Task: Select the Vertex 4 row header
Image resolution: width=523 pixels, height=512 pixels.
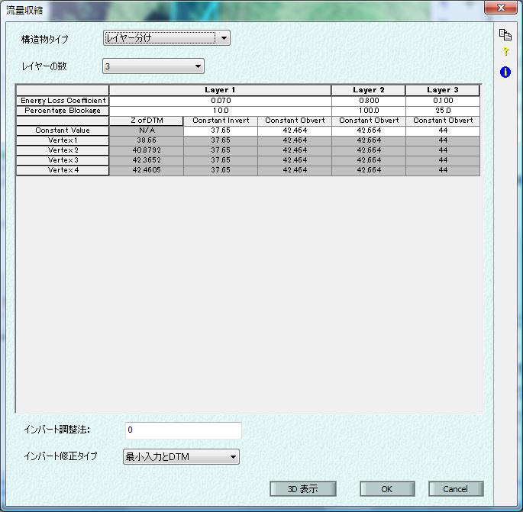Action: 63,170
